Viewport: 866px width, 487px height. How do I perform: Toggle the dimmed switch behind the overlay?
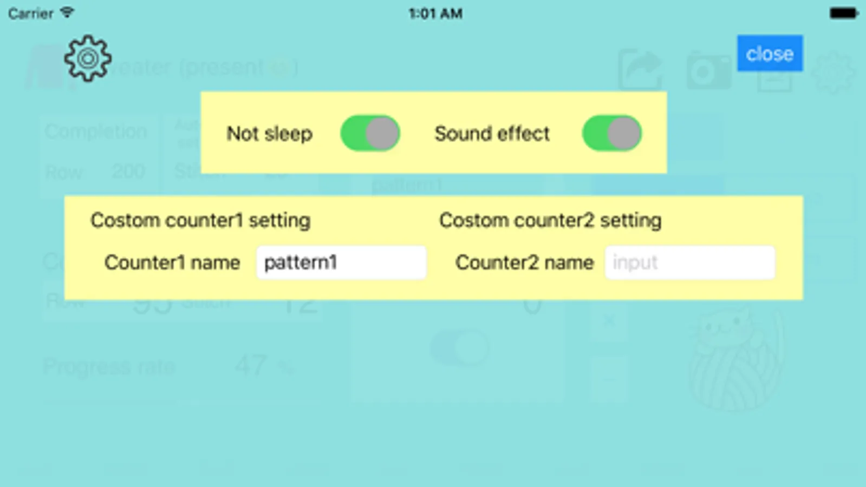click(460, 348)
